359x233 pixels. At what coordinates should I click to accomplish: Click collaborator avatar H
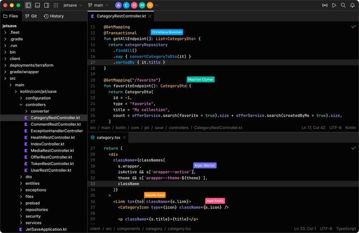click(x=134, y=5)
